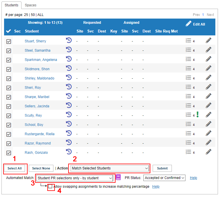Open history for Steel, Samantha

click(69, 50)
